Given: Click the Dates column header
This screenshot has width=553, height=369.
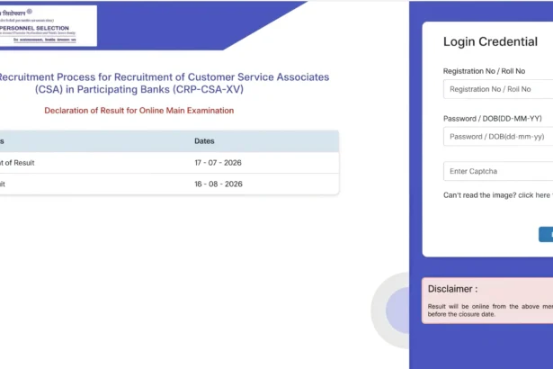Looking at the screenshot, I should click(x=204, y=141).
